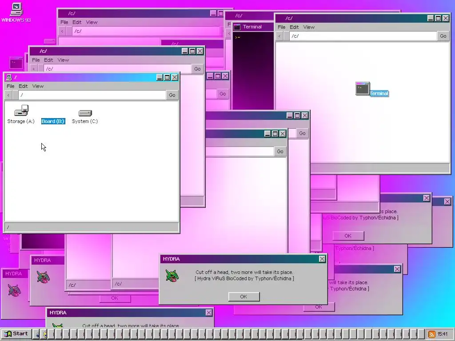
Task: Click OK in the front HYDRA dialog
Action: (x=244, y=297)
